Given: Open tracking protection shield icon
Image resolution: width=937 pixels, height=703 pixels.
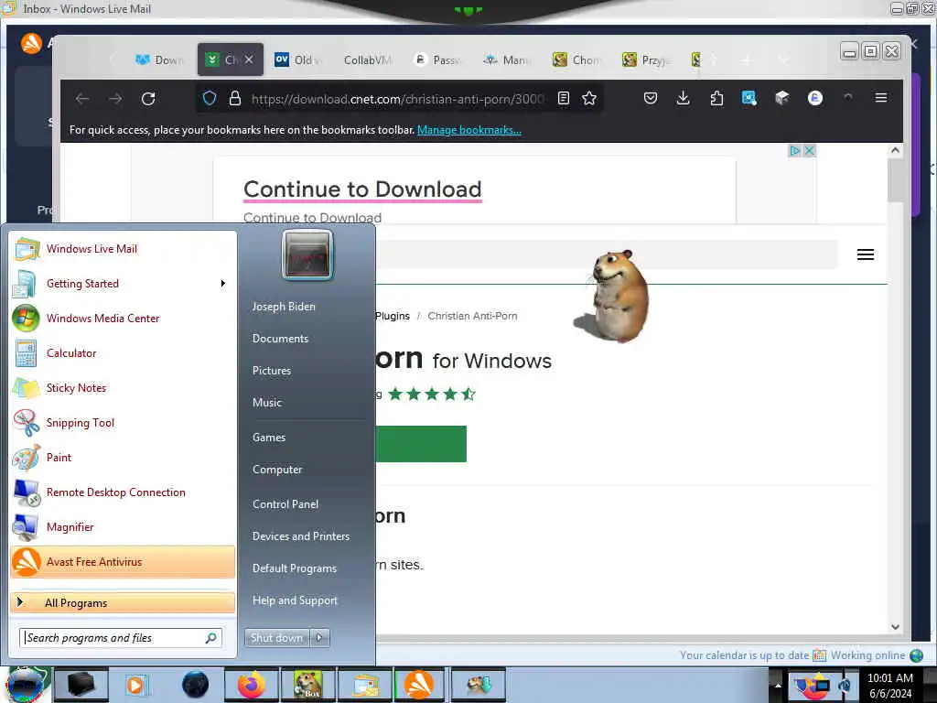Looking at the screenshot, I should 210,99.
